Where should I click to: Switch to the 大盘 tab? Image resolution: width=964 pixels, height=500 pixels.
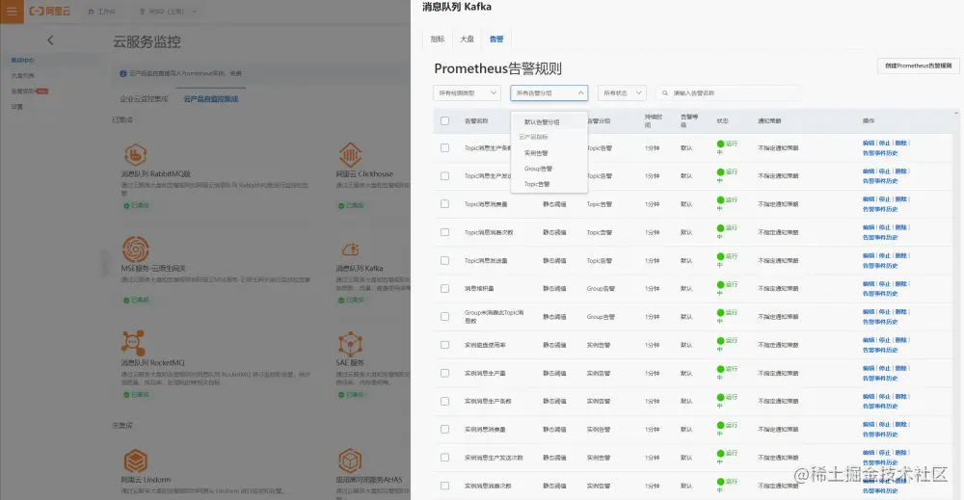coord(467,39)
